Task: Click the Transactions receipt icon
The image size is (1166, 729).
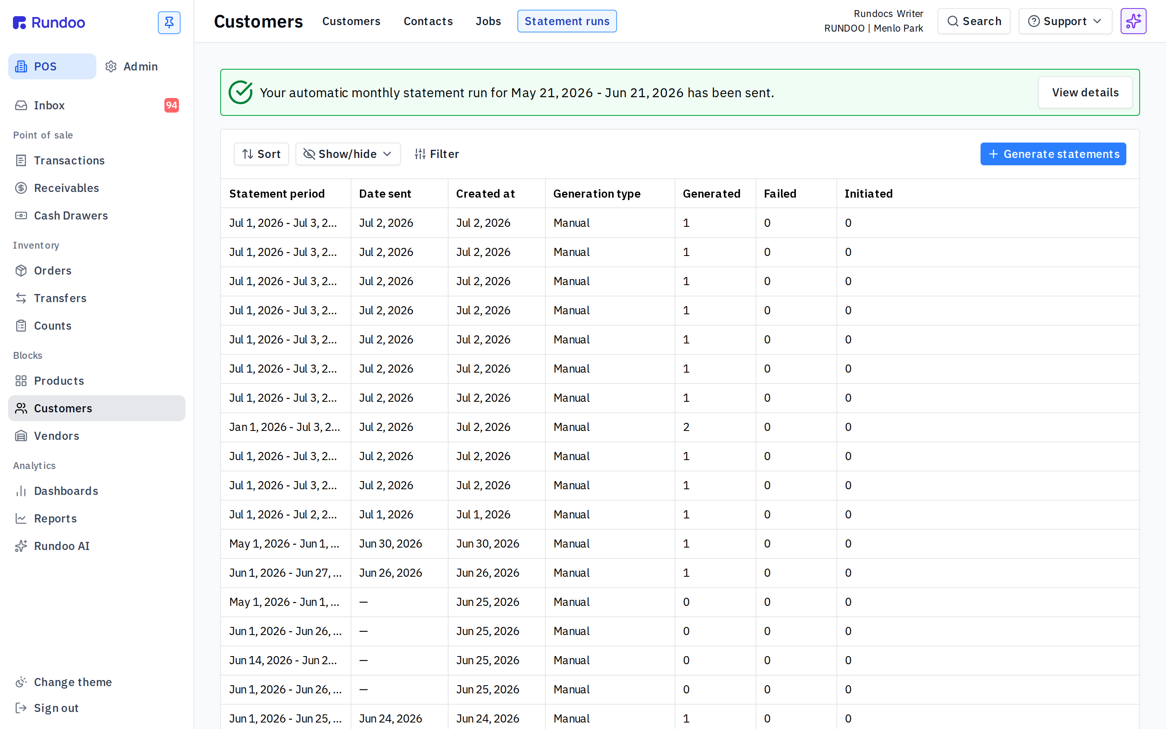Action: coord(21,160)
